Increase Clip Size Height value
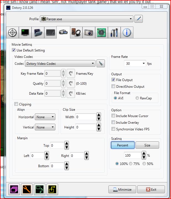Screen dimensions: 171x199 click(99, 125)
